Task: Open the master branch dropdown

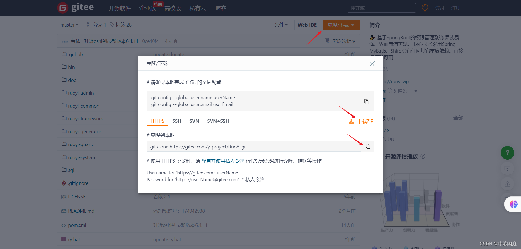Action: [69, 25]
